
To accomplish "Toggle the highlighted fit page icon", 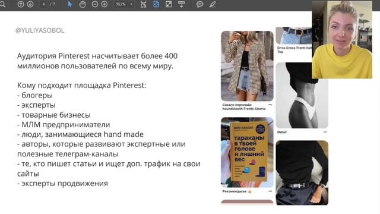I will tap(156, 4).
